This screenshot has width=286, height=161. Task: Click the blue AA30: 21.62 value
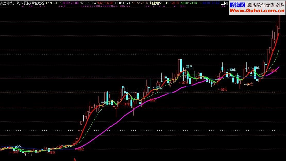(x=211, y=3)
